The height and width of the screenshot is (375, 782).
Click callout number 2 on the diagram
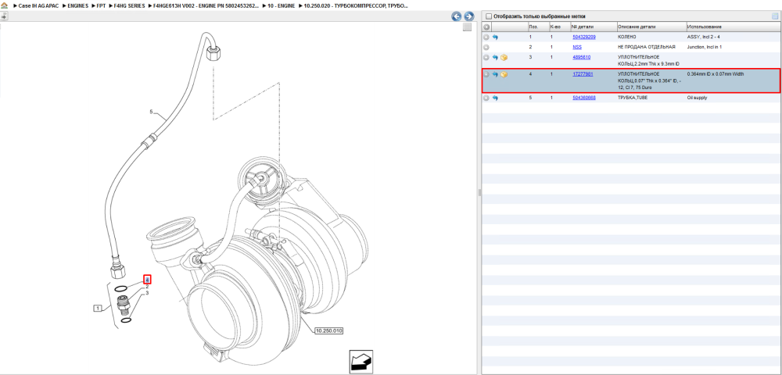[147, 287]
